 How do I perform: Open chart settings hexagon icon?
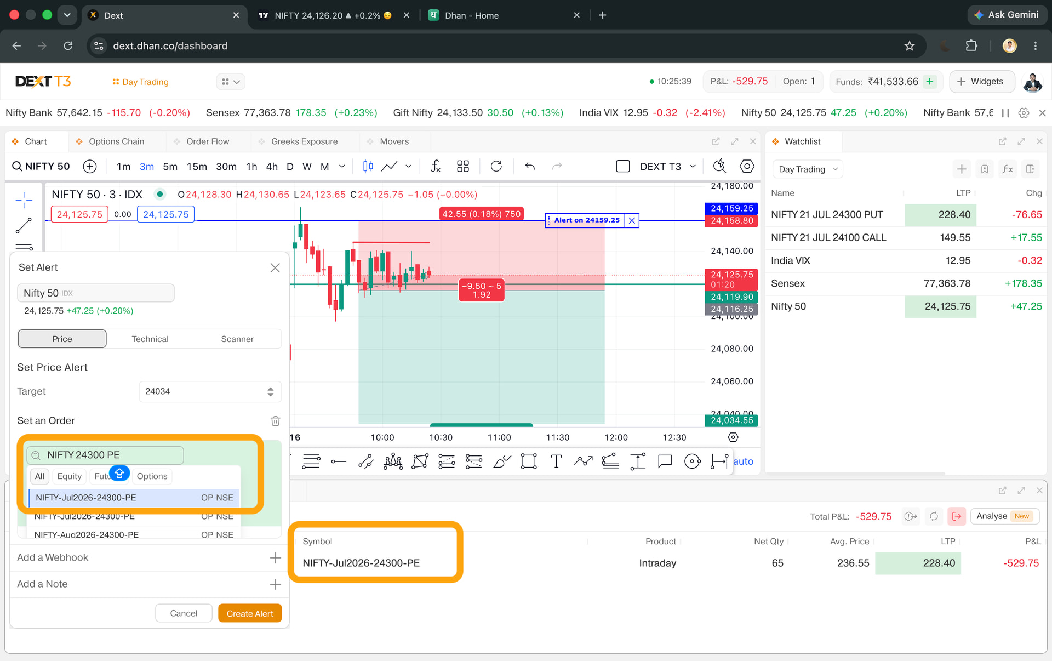click(x=747, y=166)
